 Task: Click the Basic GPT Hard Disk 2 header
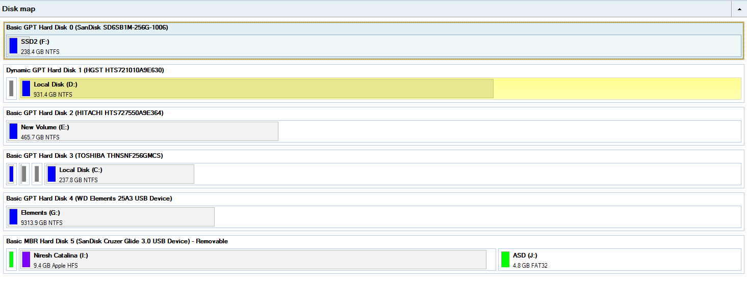pos(85,112)
